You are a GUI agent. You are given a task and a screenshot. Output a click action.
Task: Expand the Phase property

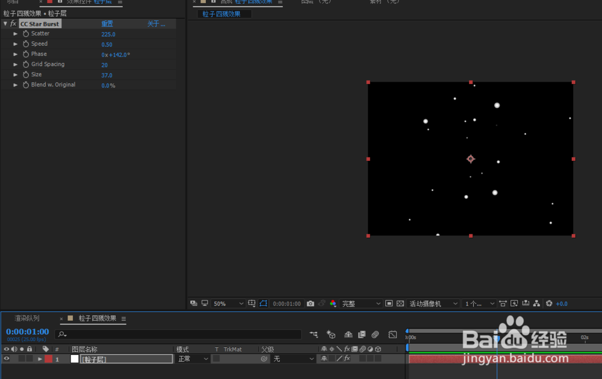[16, 55]
